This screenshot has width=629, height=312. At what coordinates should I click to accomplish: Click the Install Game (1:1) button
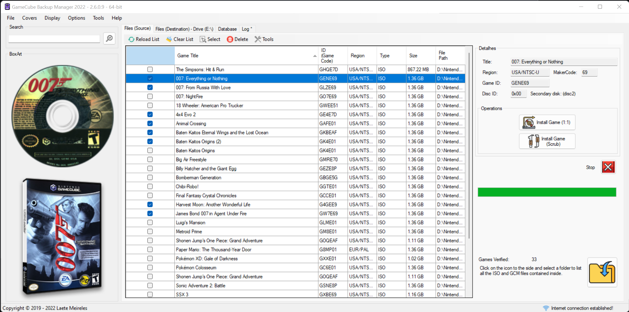[547, 122]
